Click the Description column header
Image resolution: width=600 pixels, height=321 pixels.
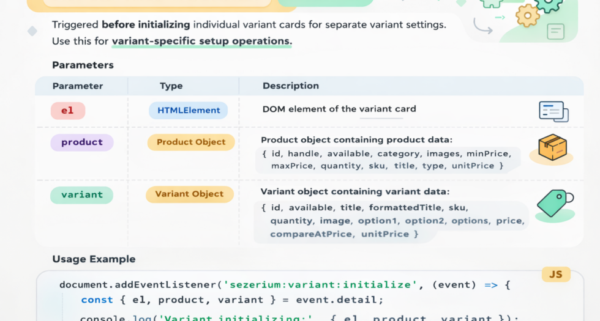[290, 86]
